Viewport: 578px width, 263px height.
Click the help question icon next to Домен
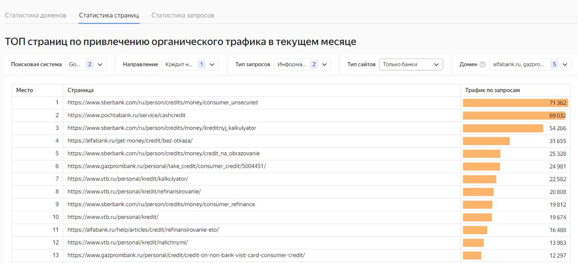pyautogui.click(x=483, y=65)
